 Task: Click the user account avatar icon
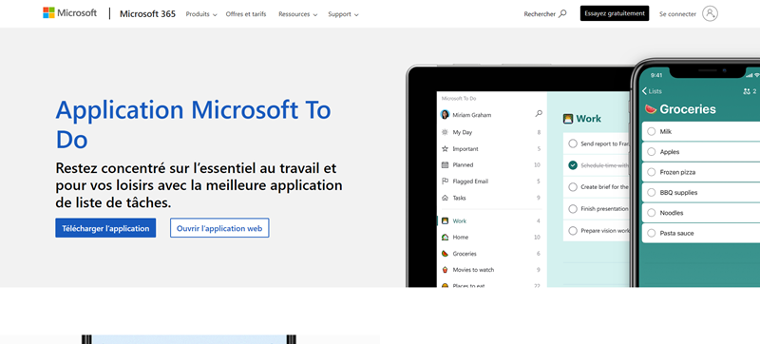(x=710, y=13)
